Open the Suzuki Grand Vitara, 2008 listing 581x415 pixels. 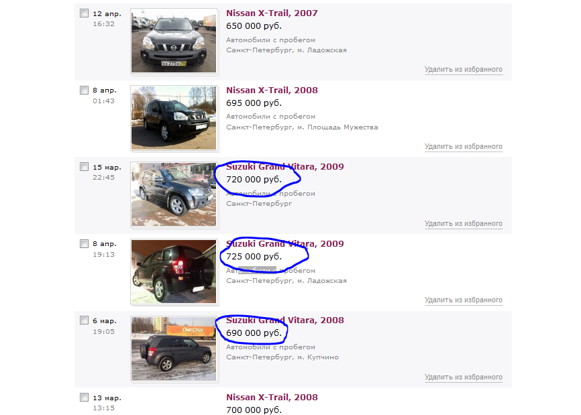[285, 320]
